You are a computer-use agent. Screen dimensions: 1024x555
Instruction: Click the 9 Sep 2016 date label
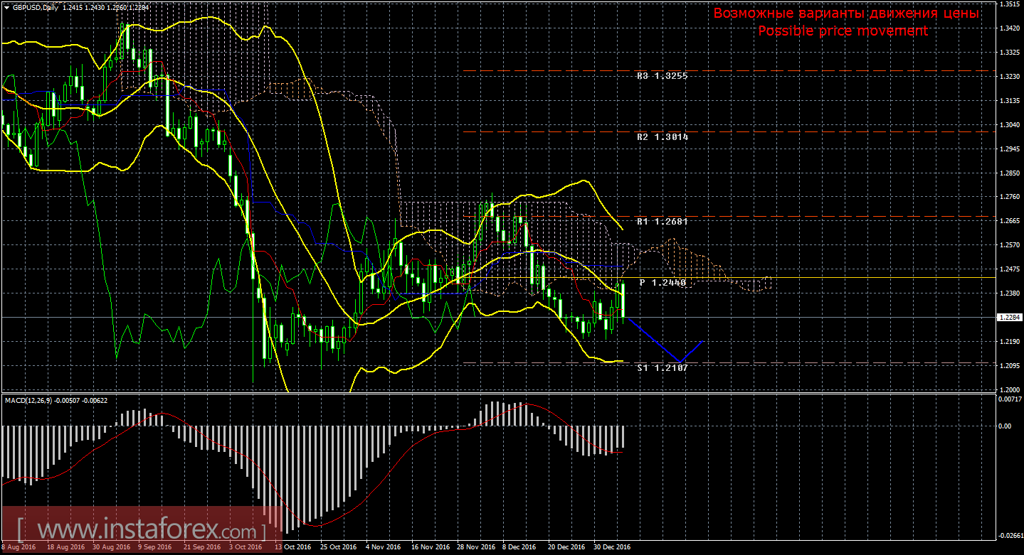pyautogui.click(x=155, y=547)
